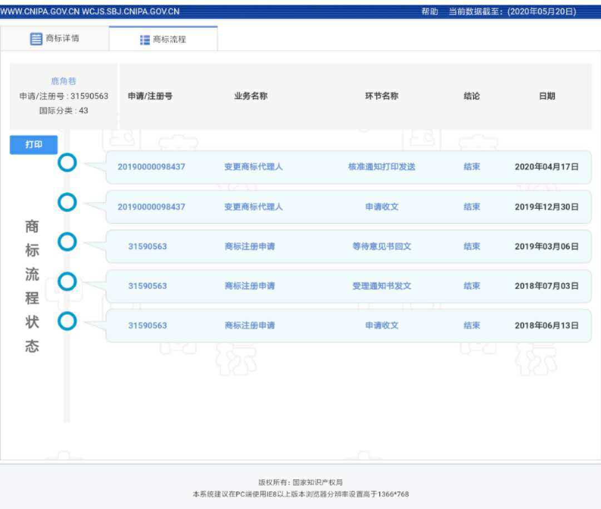Click the 鹿角巷 trademark name link
The image size is (601, 509).
[63, 81]
